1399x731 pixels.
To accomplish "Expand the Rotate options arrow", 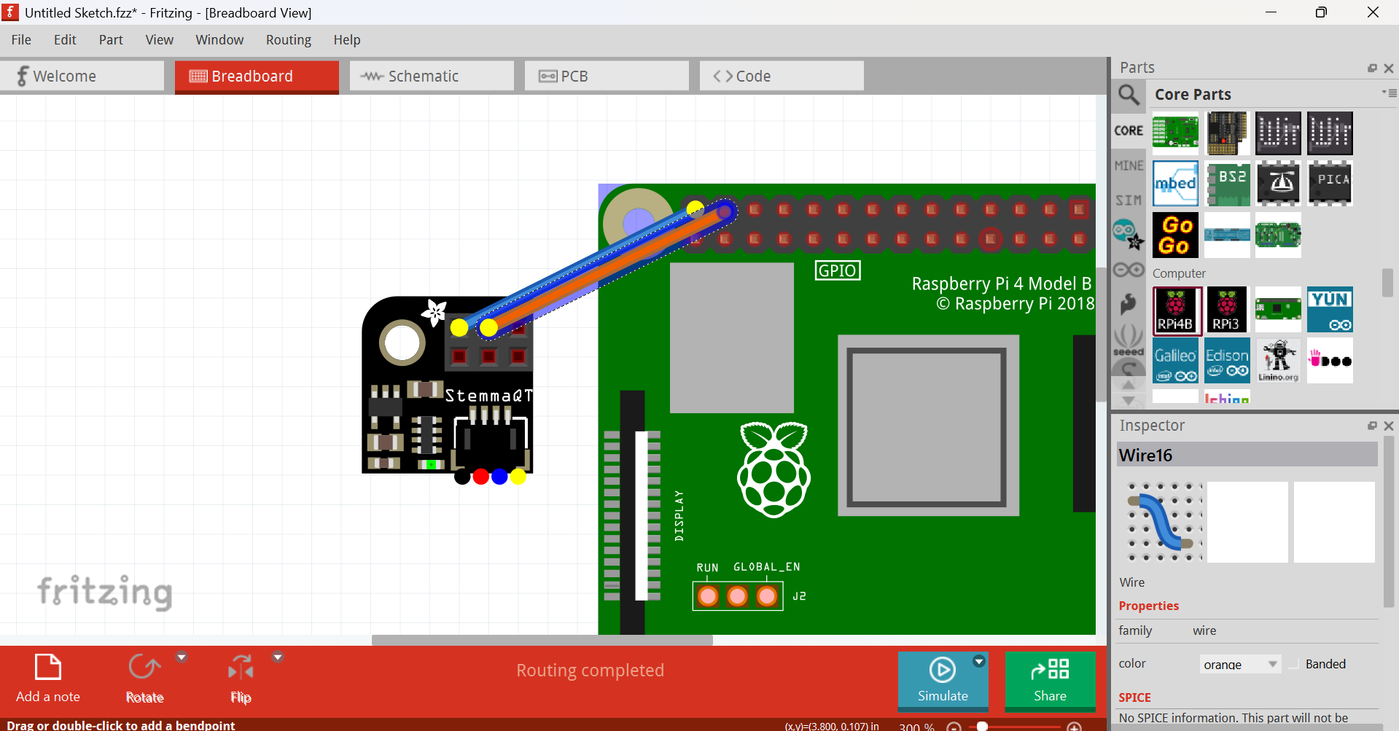I will pos(182,657).
